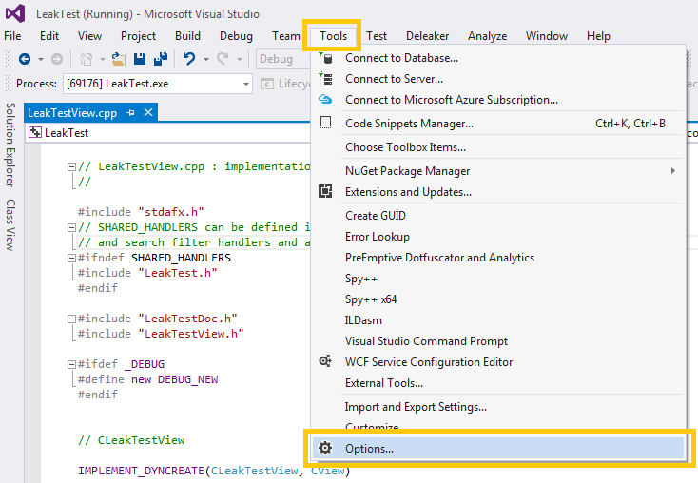This screenshot has height=483, width=698.
Task: Click the Lifecycle Events toolbar icon
Action: pyautogui.click(x=267, y=84)
